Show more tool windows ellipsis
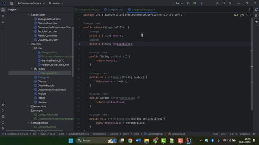 pyautogui.click(x=3, y=28)
